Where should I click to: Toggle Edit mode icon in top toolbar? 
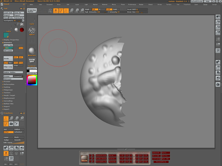tap(61, 11)
